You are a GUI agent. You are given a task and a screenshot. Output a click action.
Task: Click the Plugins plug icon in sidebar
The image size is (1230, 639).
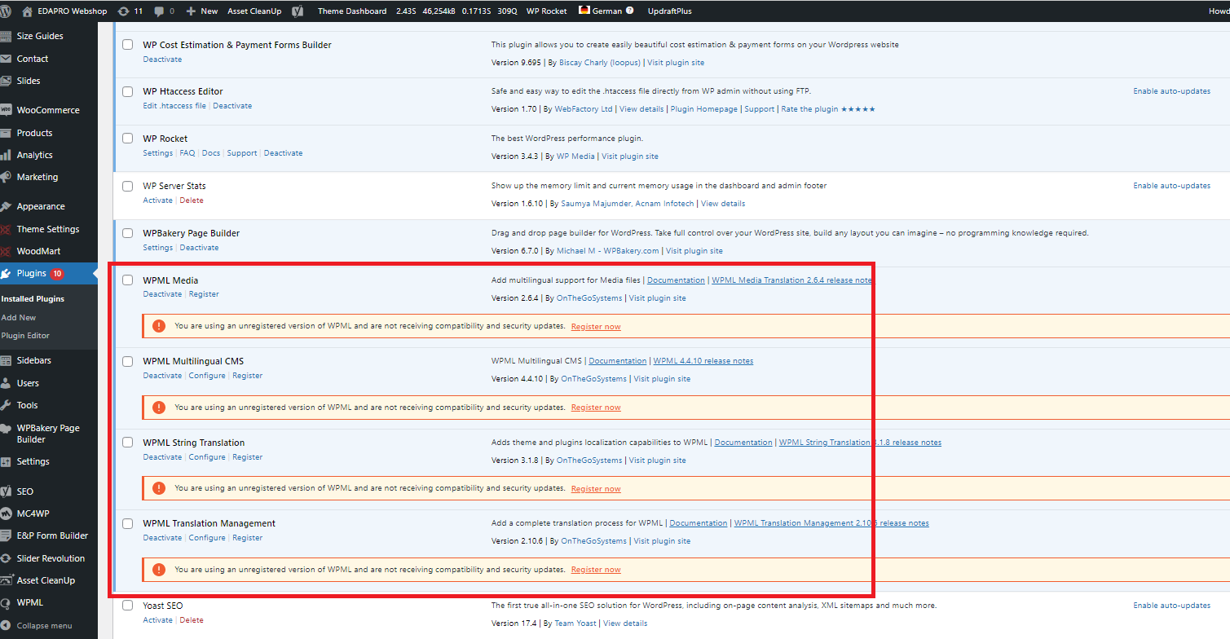[x=7, y=273]
